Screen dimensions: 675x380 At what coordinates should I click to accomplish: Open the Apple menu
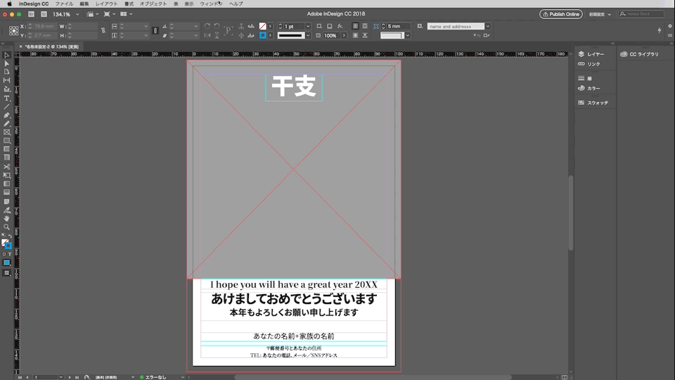[9, 4]
